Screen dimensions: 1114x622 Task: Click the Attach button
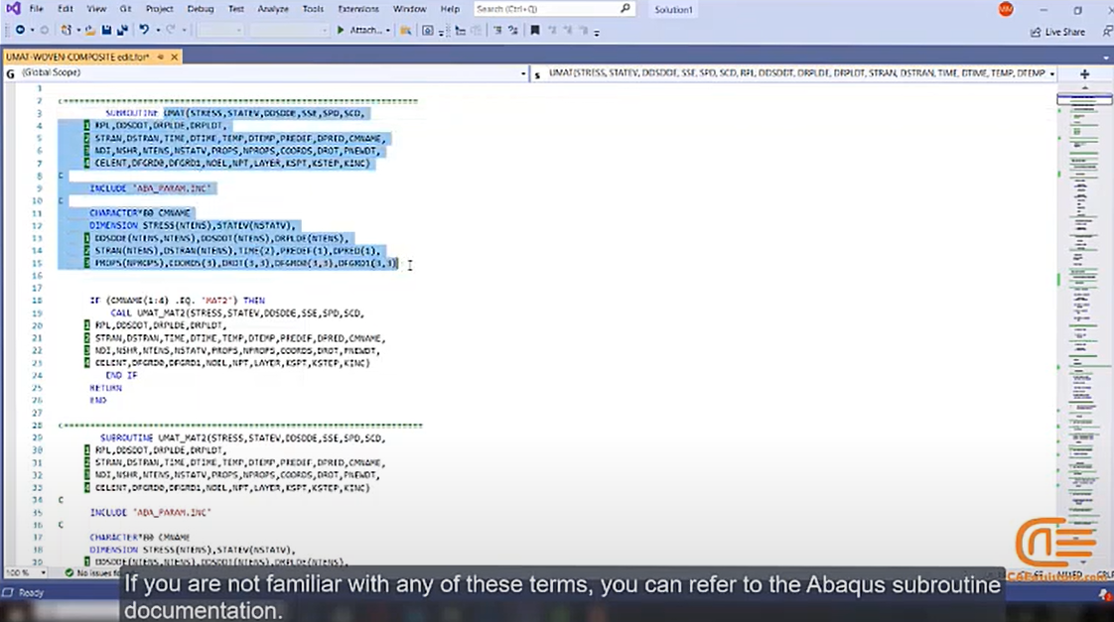[x=366, y=31]
